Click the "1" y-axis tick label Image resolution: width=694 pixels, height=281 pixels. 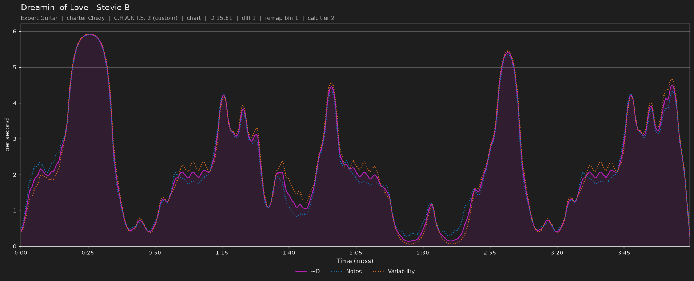click(x=15, y=211)
